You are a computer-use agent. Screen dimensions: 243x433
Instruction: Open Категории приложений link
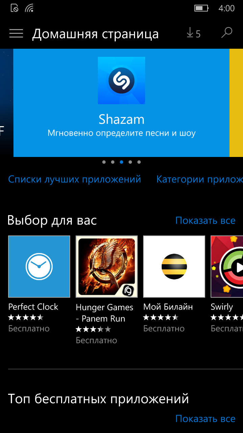pyautogui.click(x=200, y=179)
